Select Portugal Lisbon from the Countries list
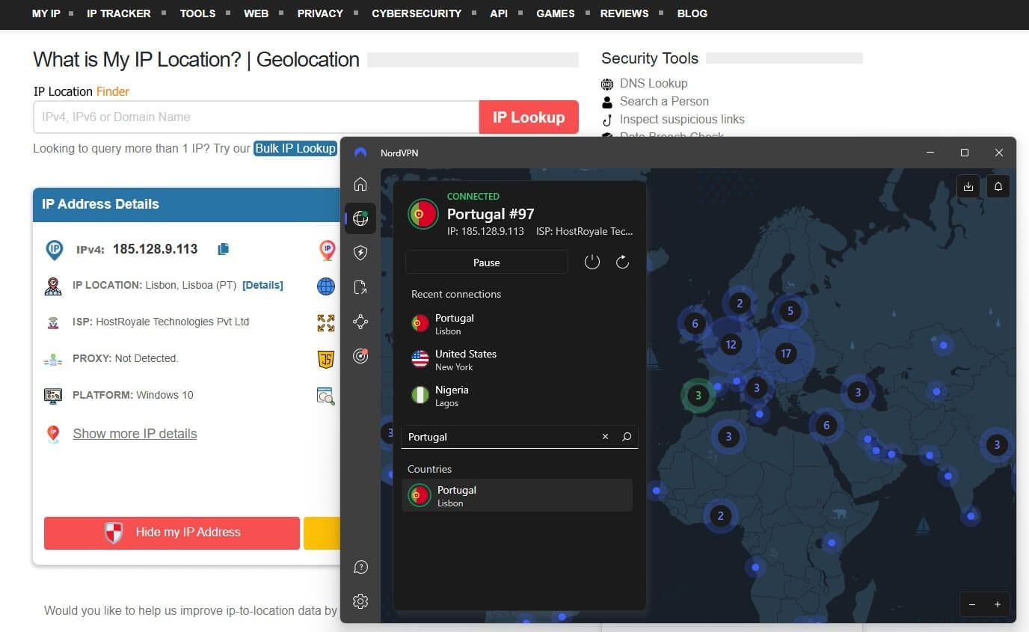The height and width of the screenshot is (632, 1029). click(517, 495)
